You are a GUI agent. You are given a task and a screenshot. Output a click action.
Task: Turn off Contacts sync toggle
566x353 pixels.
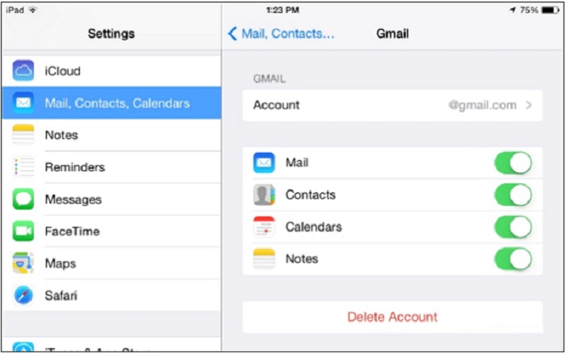click(x=513, y=195)
